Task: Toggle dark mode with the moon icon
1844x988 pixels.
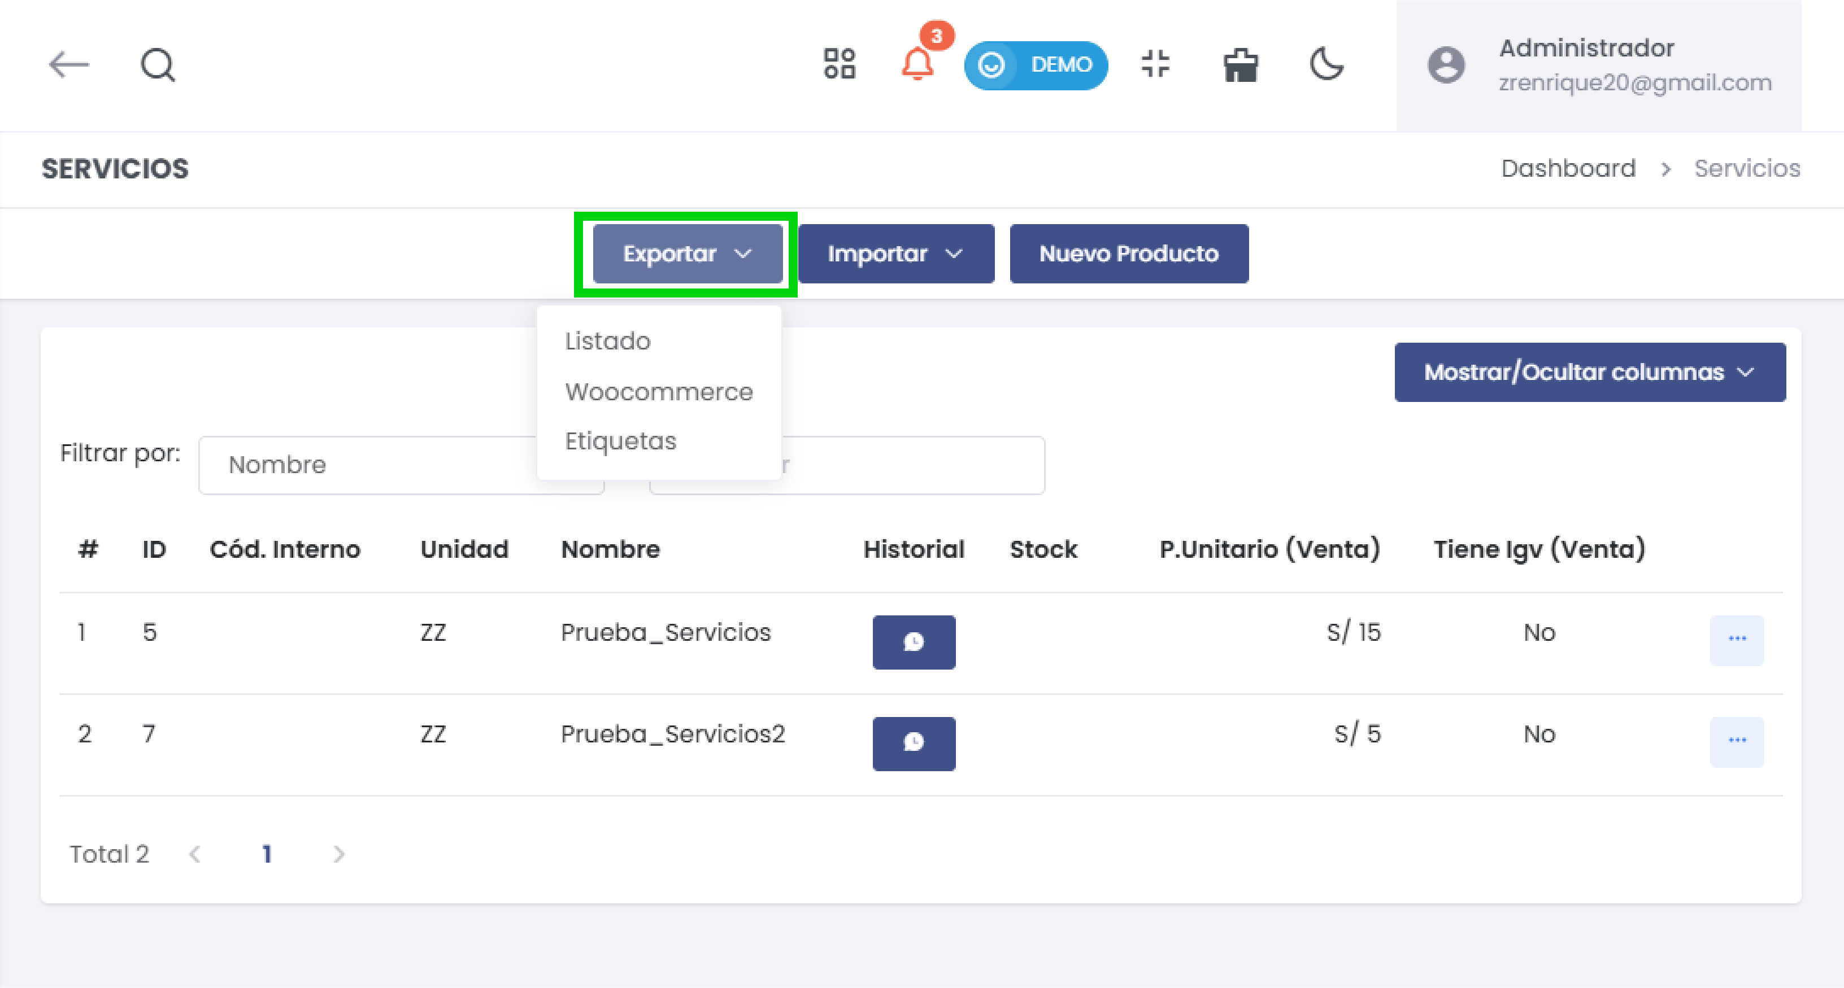Action: pyautogui.click(x=1326, y=66)
